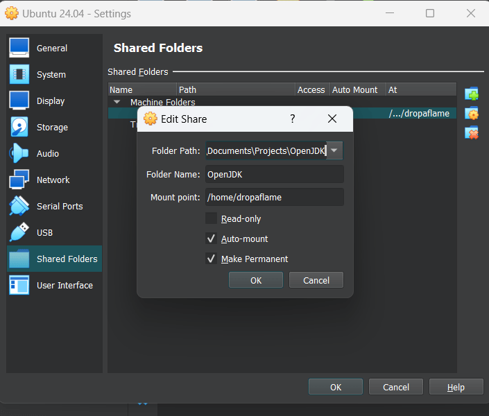Screen dimensions: 489x416
Task: Open Help in the Settings window
Action: 456,387
